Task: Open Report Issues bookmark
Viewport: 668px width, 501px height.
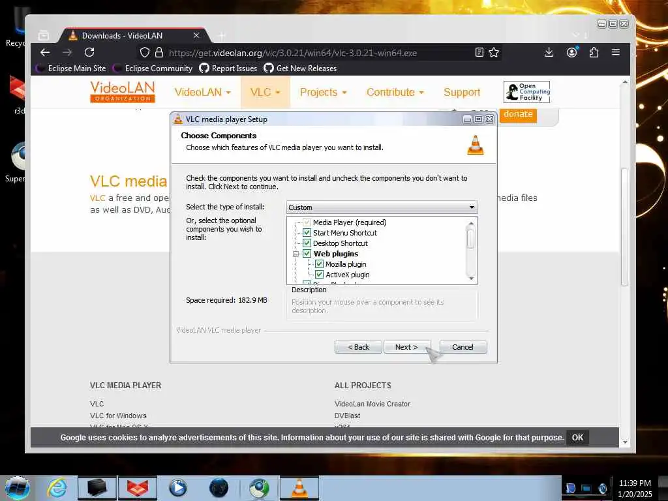Action: coord(228,68)
